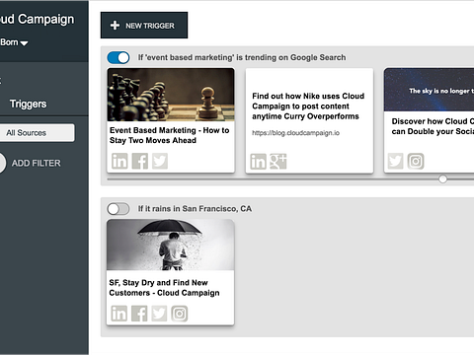Select 'Find out how Nike uses Cloud' title
474x355 pixels.
(308, 106)
